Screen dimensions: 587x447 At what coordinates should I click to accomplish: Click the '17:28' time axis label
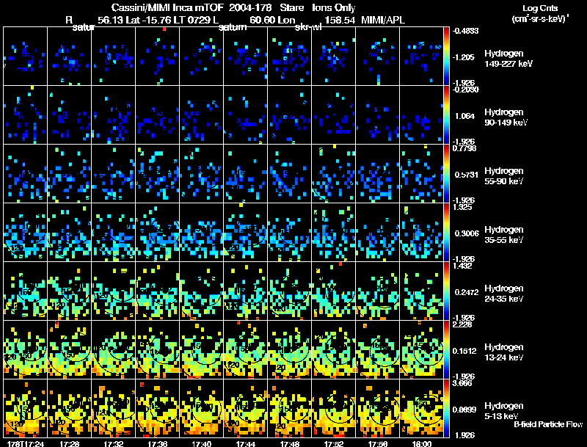(70, 444)
